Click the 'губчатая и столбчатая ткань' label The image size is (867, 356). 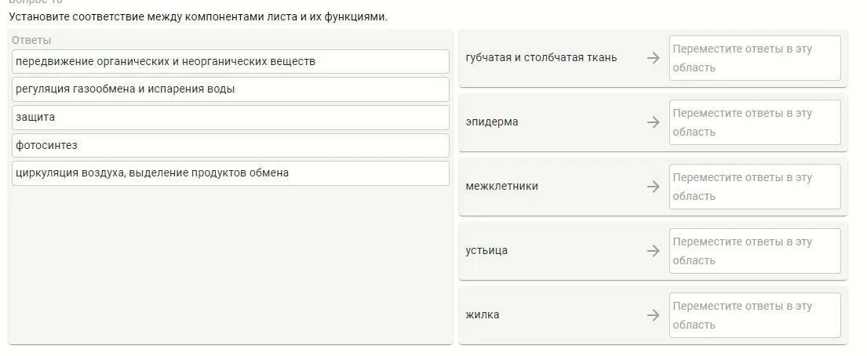(x=541, y=58)
